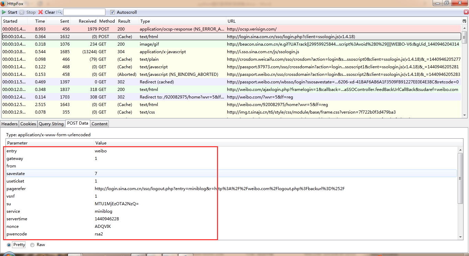Select the pwencode parameter row
The height and width of the screenshot is (256, 469).
tap(231, 234)
